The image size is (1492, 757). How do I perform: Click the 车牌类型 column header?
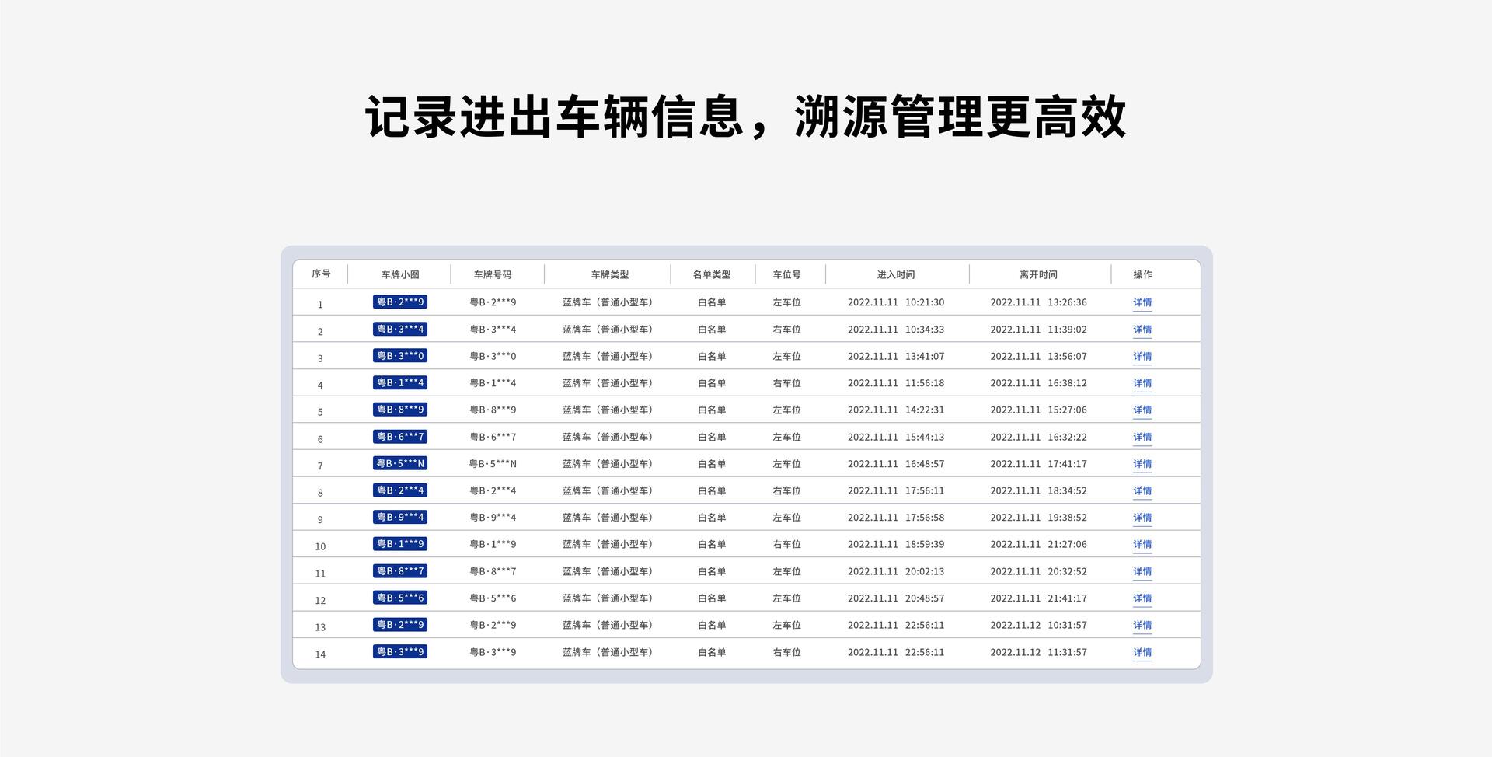click(x=609, y=274)
